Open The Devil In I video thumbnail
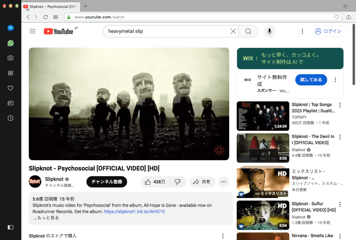This screenshot has width=356, height=240. (x=263, y=148)
